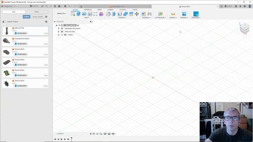The width and height of the screenshot is (253, 142).
Task: Refresh the data panel
Action: click(42, 6)
